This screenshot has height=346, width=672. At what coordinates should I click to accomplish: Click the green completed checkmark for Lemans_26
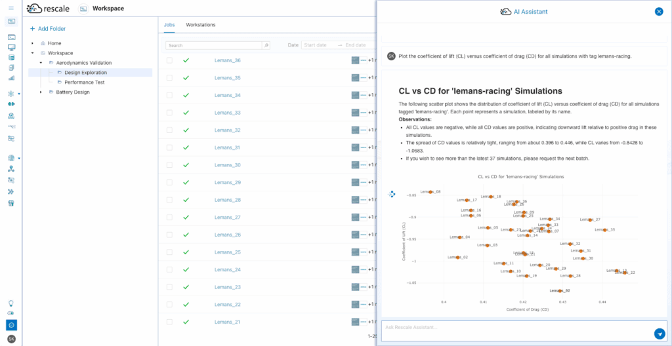(186, 235)
